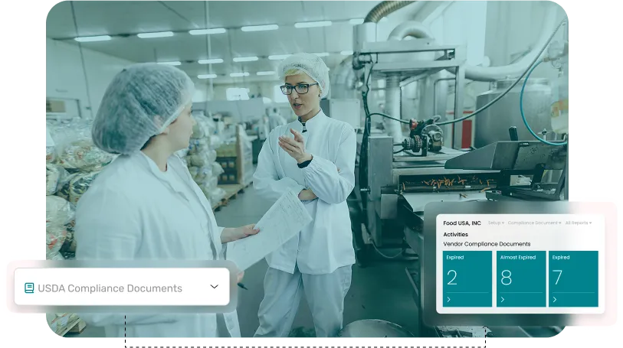Image resolution: width=623 pixels, height=348 pixels.
Task: Open the All Reports dropdown menu
Action: coord(578,223)
